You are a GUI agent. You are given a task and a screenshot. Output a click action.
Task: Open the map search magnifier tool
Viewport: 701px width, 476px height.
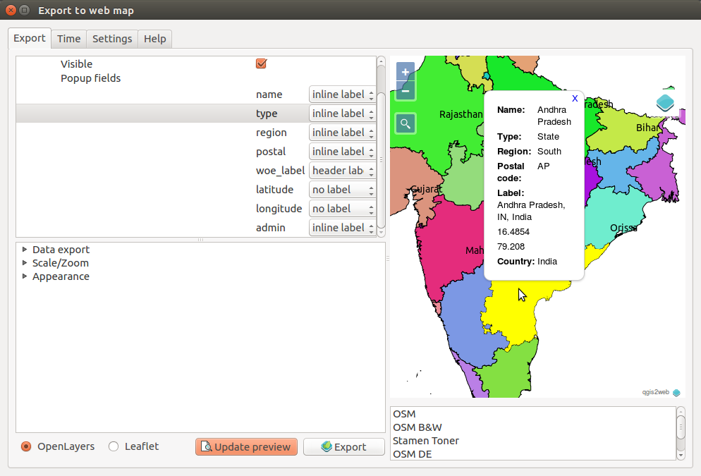(406, 124)
